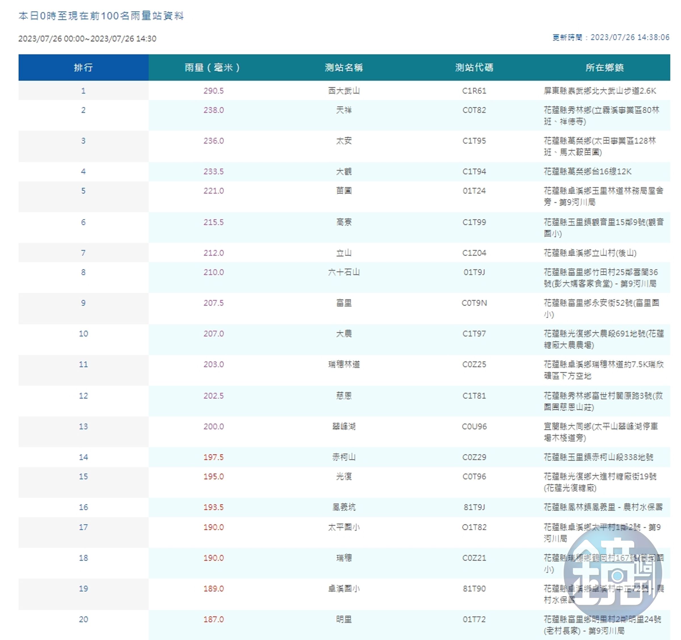Click station name 六十石山

(x=344, y=272)
